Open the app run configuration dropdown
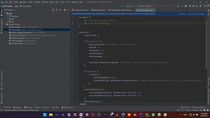 [130, 6]
